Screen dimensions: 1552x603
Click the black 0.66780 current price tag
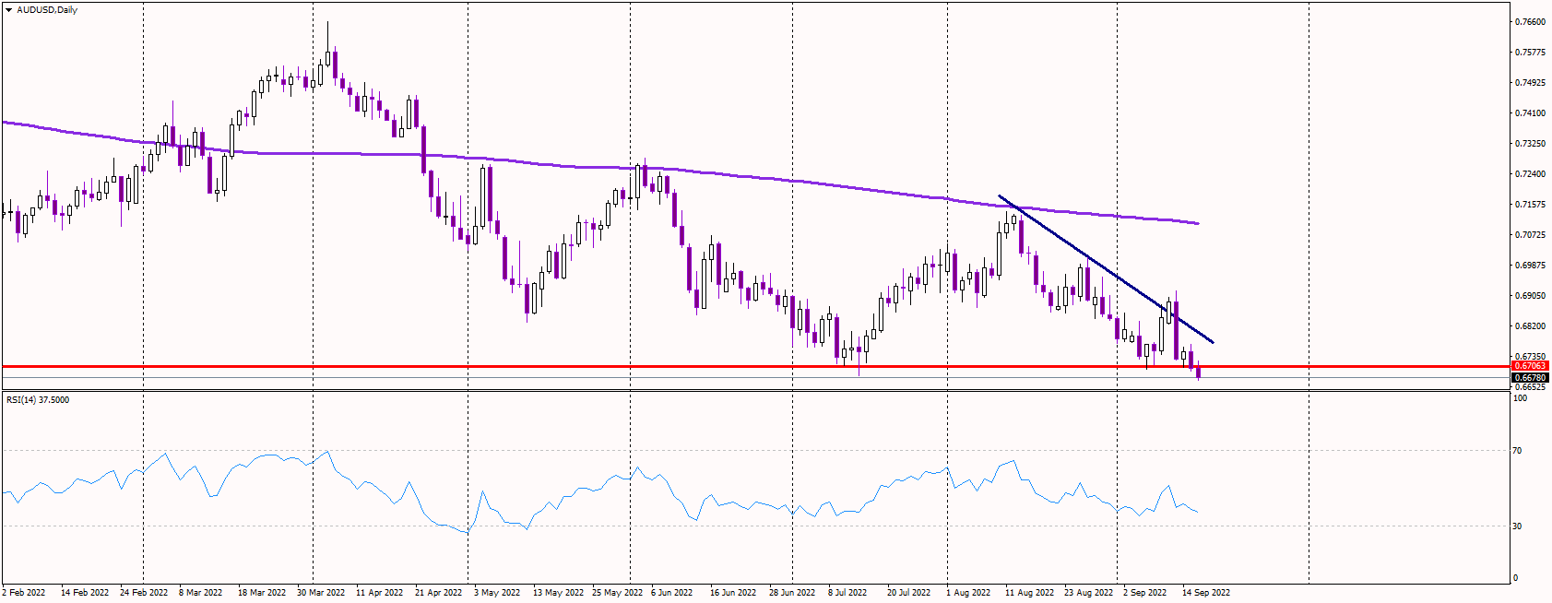coord(1530,377)
